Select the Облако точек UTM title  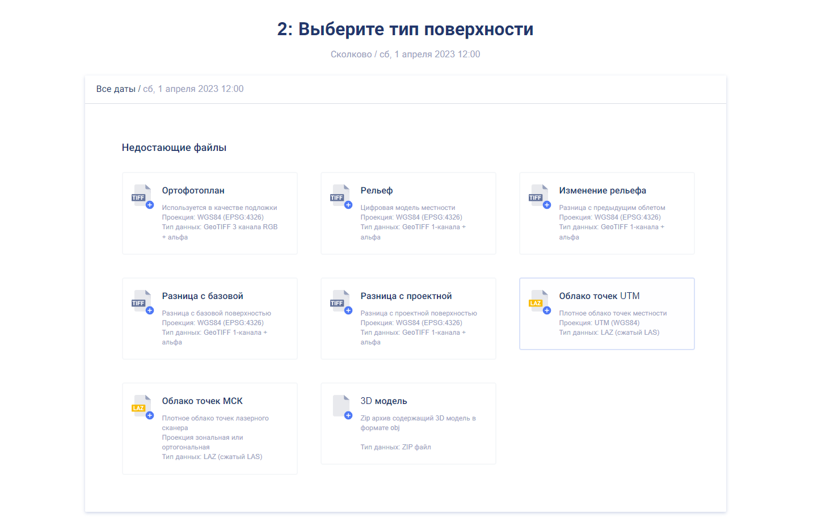(599, 296)
